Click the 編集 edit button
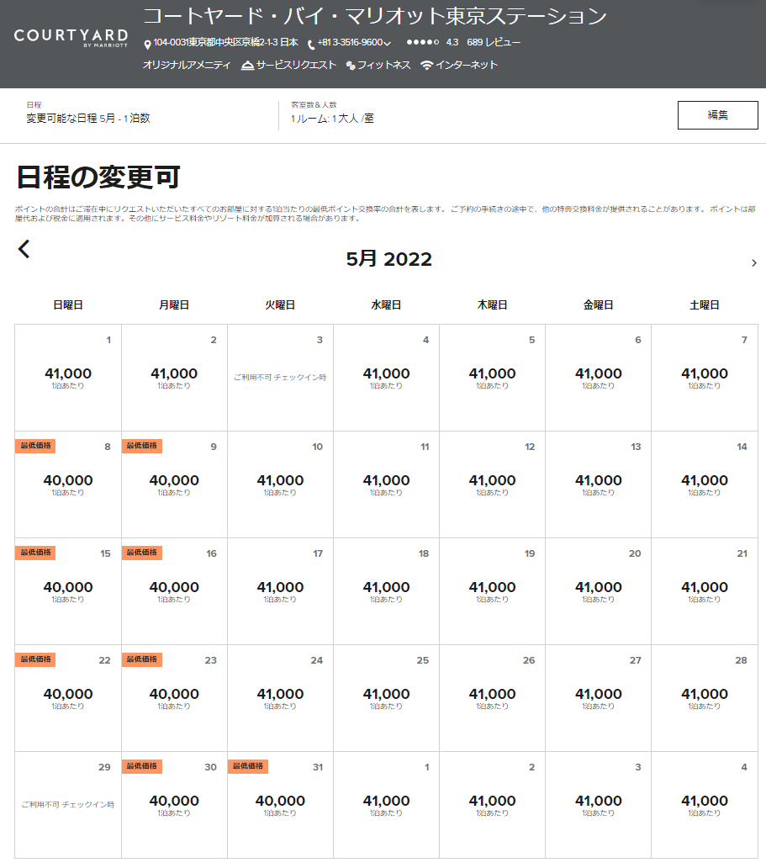The width and height of the screenshot is (766, 868). point(717,115)
